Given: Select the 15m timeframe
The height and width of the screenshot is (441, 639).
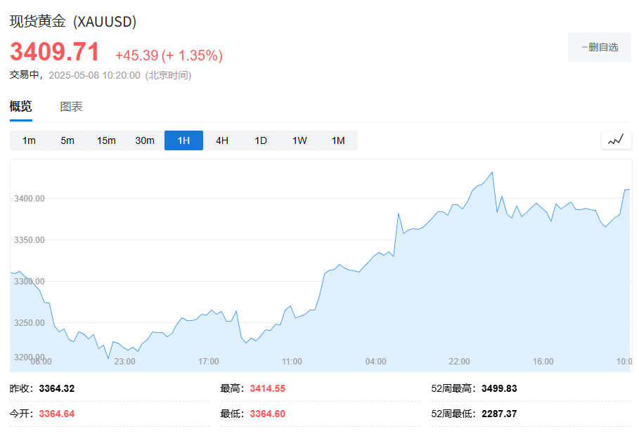Looking at the screenshot, I should coord(106,140).
